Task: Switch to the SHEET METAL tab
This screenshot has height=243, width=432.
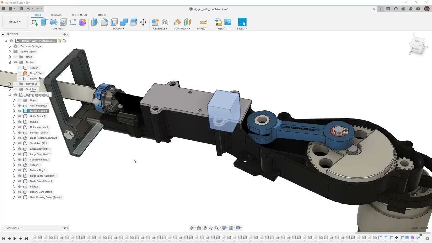Action: point(80,15)
